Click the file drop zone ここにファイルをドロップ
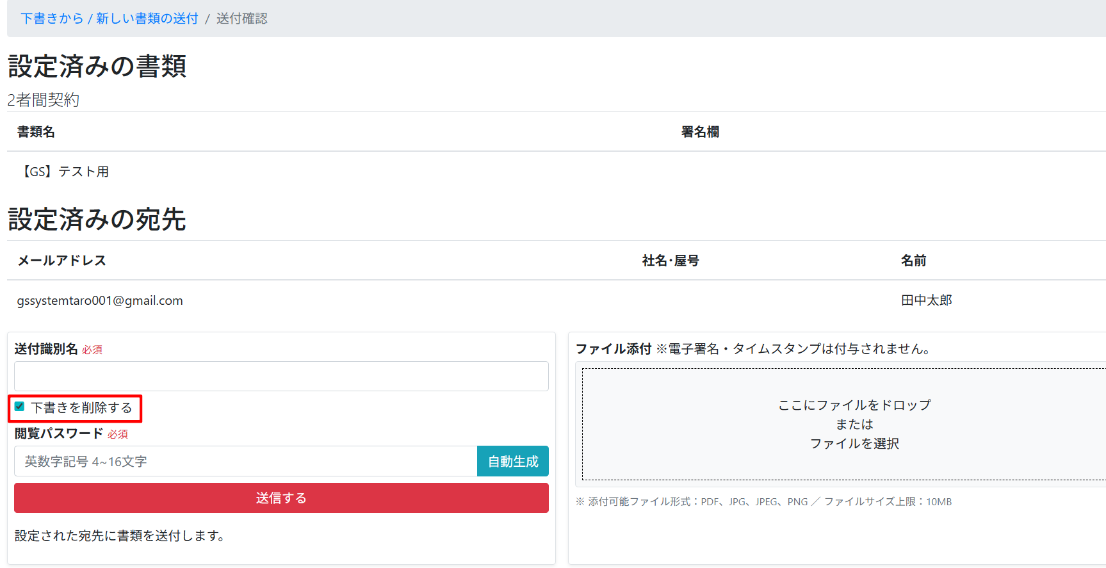This screenshot has width=1106, height=568. [854, 405]
